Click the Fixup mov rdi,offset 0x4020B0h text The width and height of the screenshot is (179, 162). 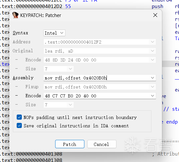click(76, 87)
